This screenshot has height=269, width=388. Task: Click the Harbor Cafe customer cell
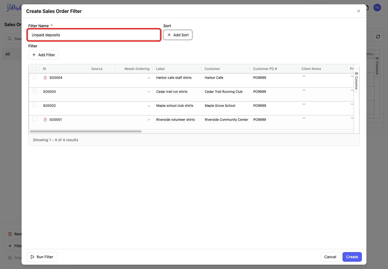(x=214, y=78)
